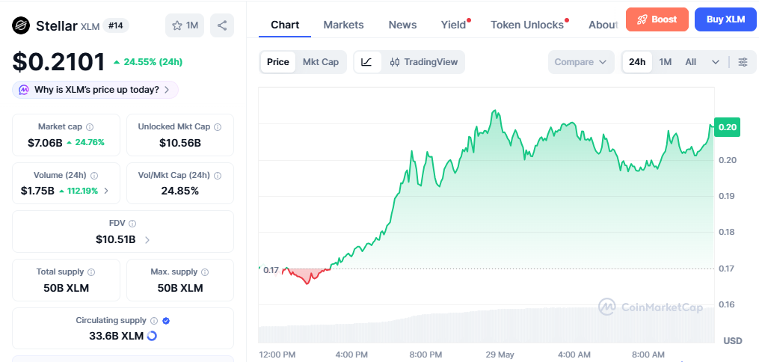The width and height of the screenshot is (759, 362).
Task: Select the Price chart toggle
Action: (278, 62)
